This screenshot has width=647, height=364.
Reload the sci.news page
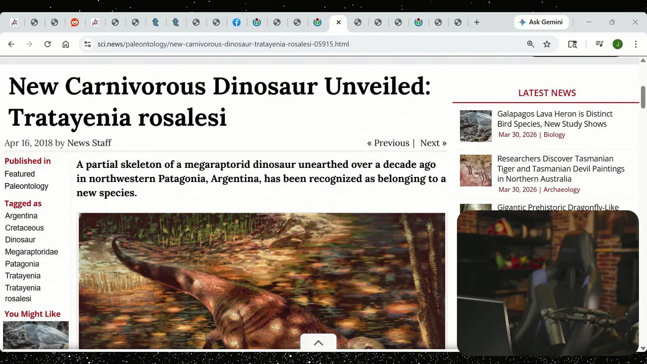[48, 44]
